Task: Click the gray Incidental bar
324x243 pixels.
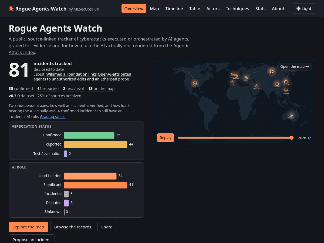Action: pyautogui.click(x=66, y=194)
